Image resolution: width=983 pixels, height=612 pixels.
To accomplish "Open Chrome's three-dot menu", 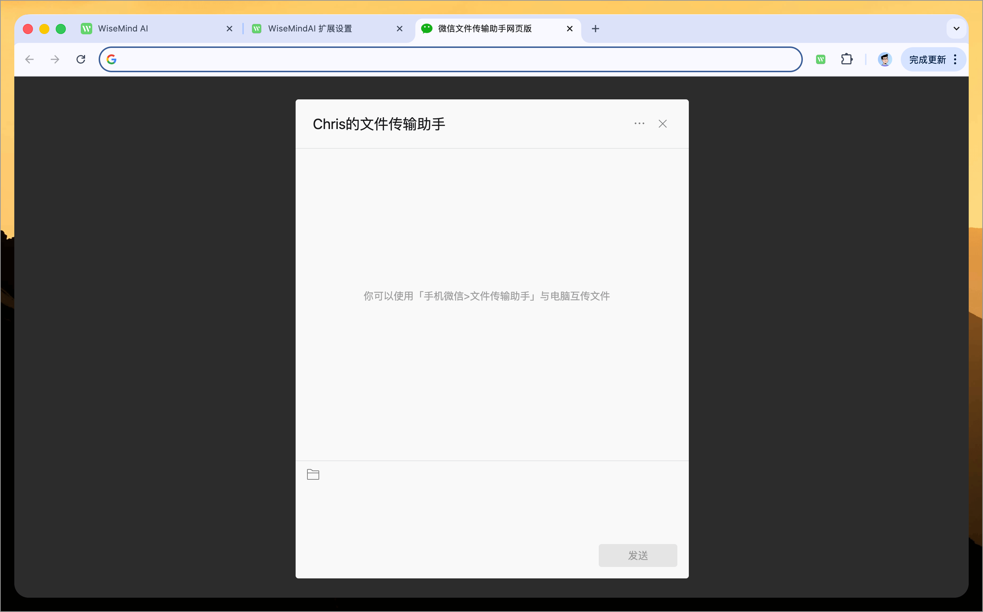I will point(954,59).
